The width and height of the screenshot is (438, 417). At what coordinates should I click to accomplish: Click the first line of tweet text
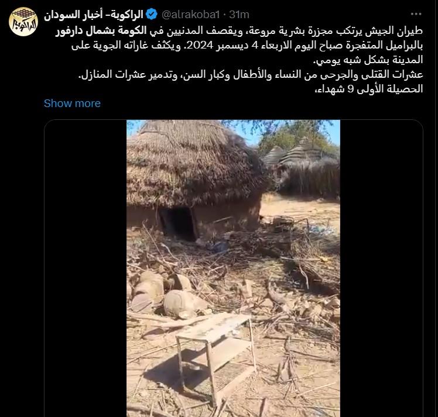pos(239,31)
